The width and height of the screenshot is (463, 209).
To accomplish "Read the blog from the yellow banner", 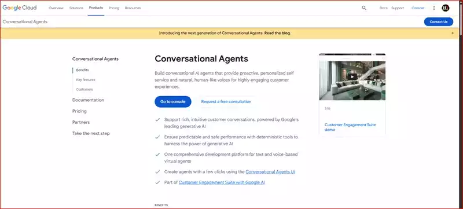I will 277,33.
